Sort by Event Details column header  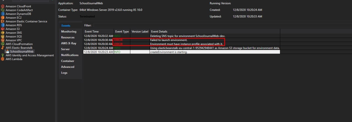click(x=215, y=31)
